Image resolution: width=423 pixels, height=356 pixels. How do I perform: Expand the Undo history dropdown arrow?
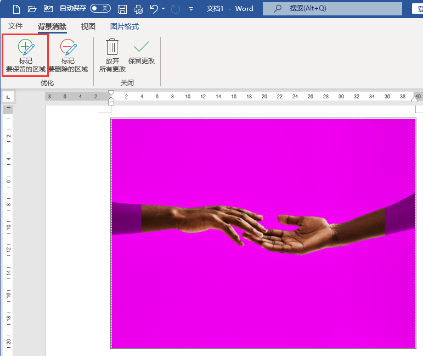[163, 9]
